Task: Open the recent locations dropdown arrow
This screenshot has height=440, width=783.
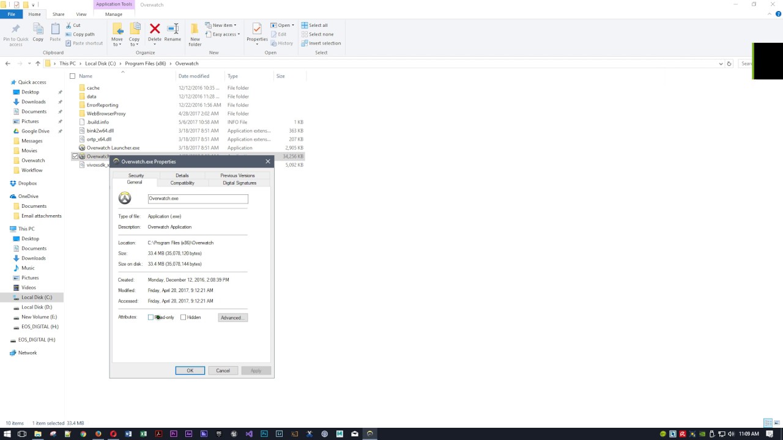Action: point(29,64)
